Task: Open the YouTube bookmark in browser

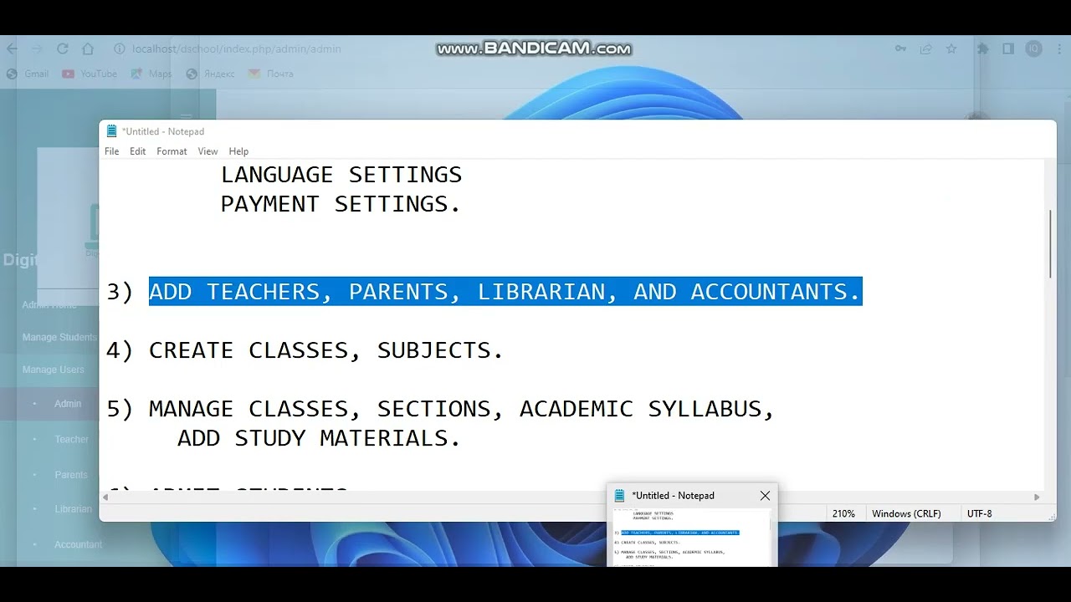Action: coord(90,74)
